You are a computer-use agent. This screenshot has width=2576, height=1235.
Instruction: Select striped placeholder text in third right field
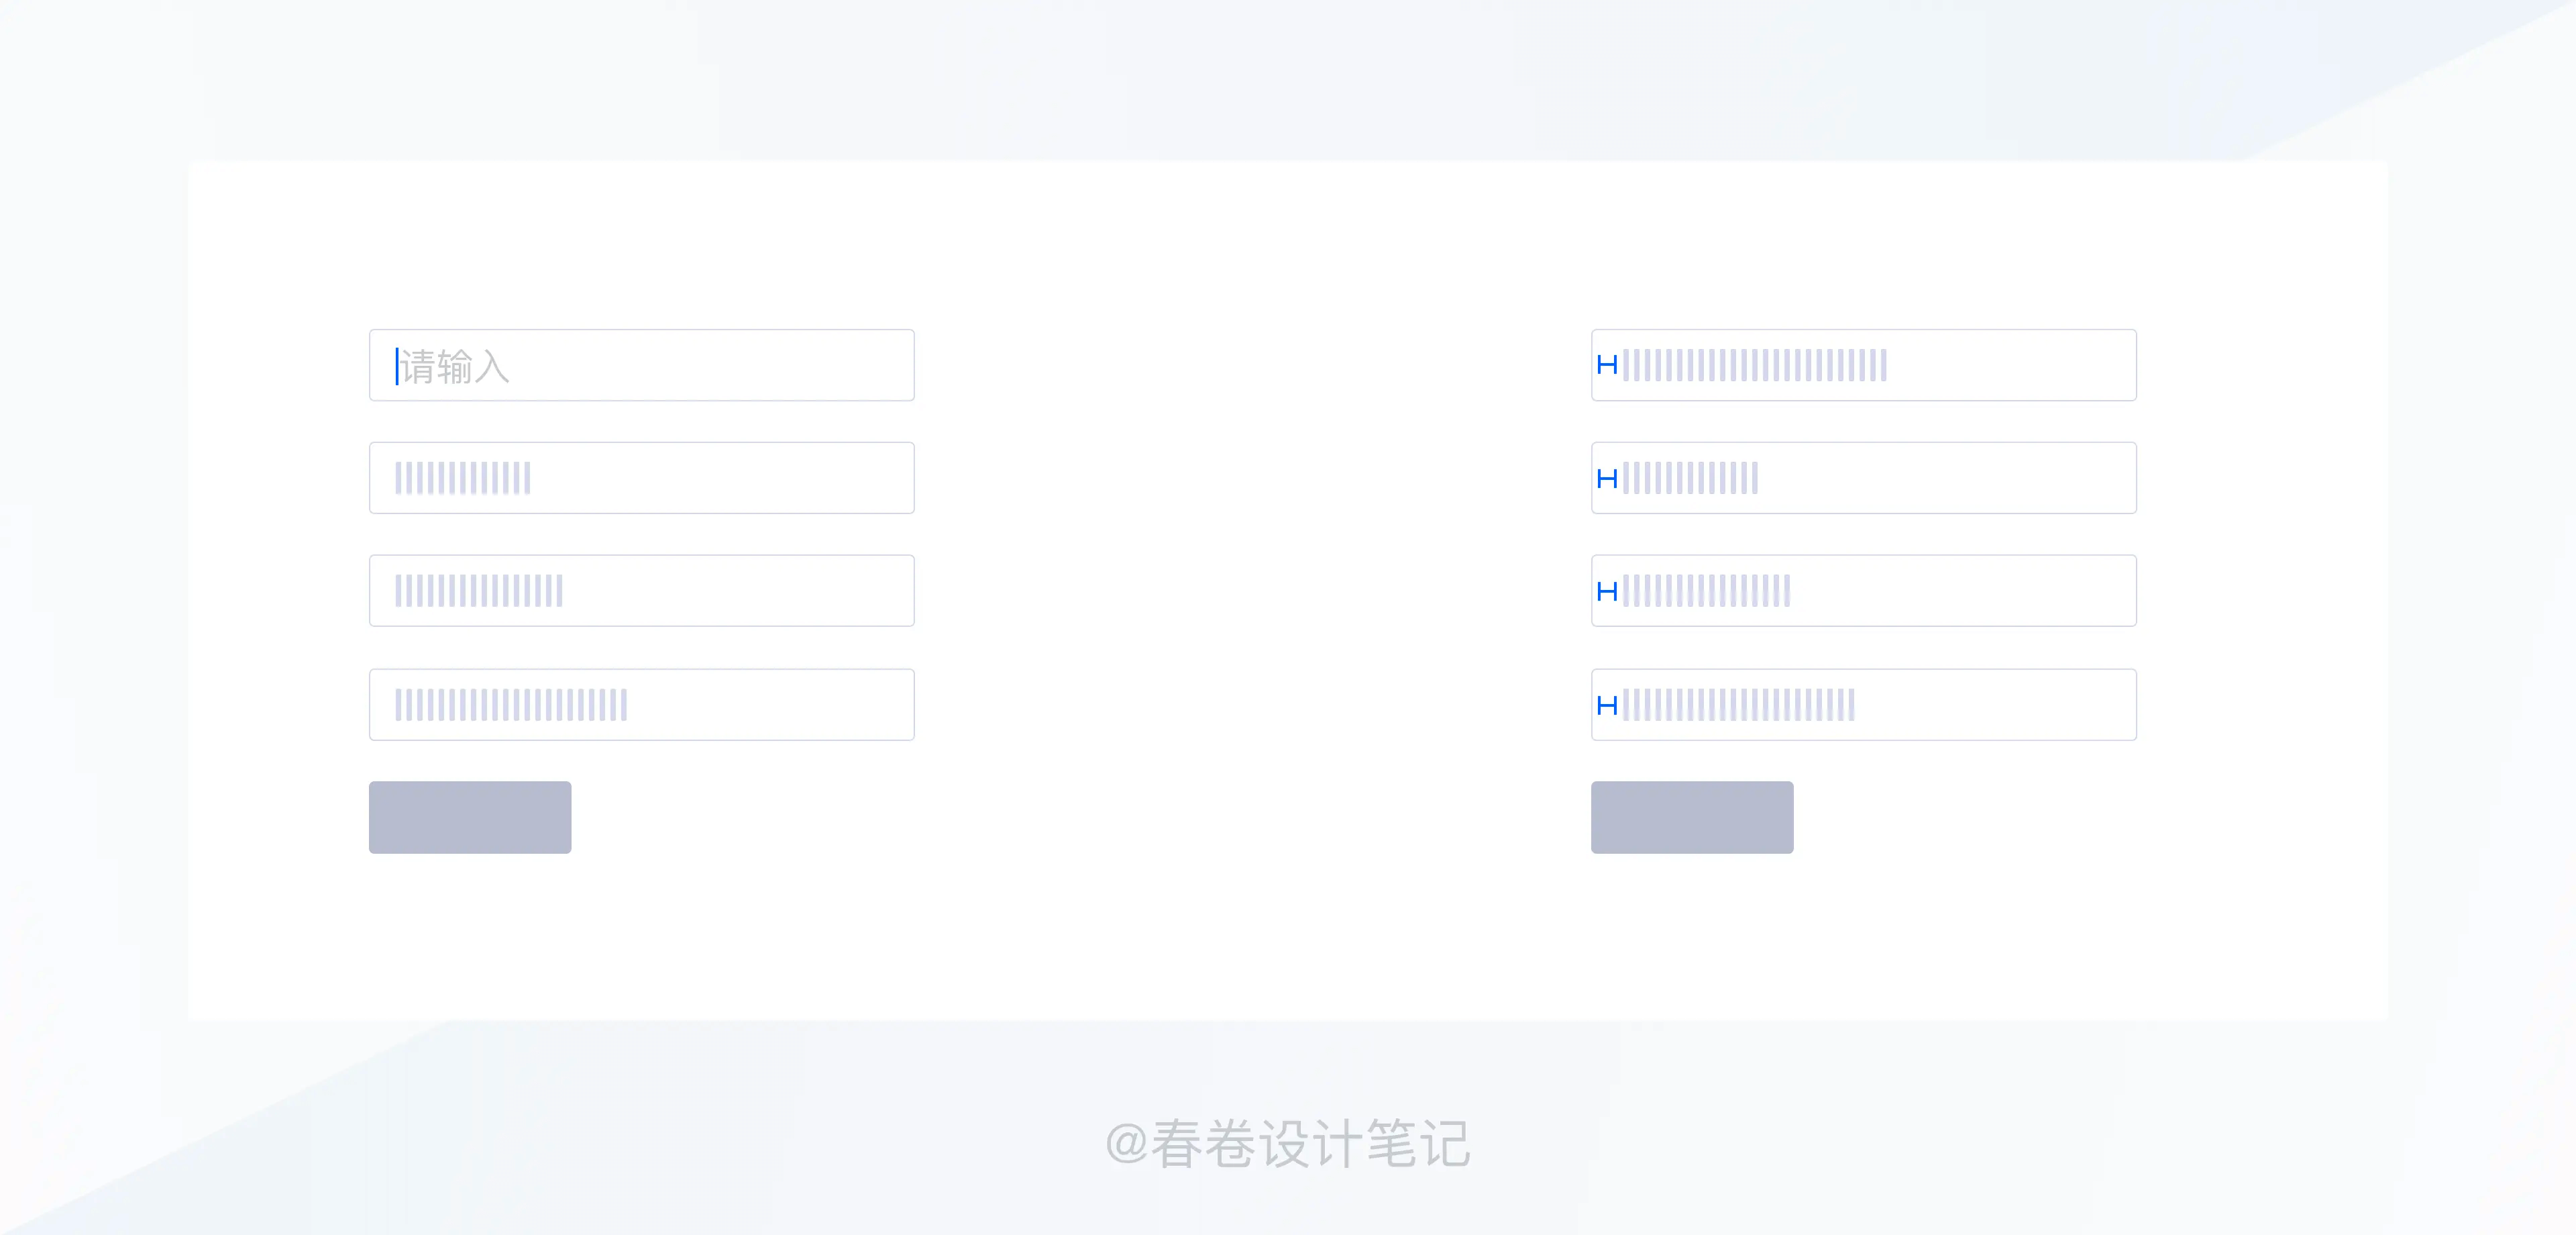coord(1706,591)
